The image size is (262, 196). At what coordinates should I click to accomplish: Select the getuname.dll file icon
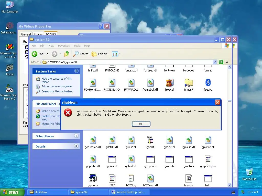pos(93,140)
